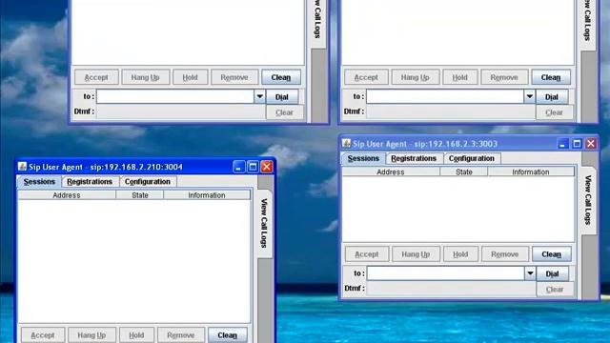
Task: Click Remove in the upper-left window
Action: (x=234, y=77)
